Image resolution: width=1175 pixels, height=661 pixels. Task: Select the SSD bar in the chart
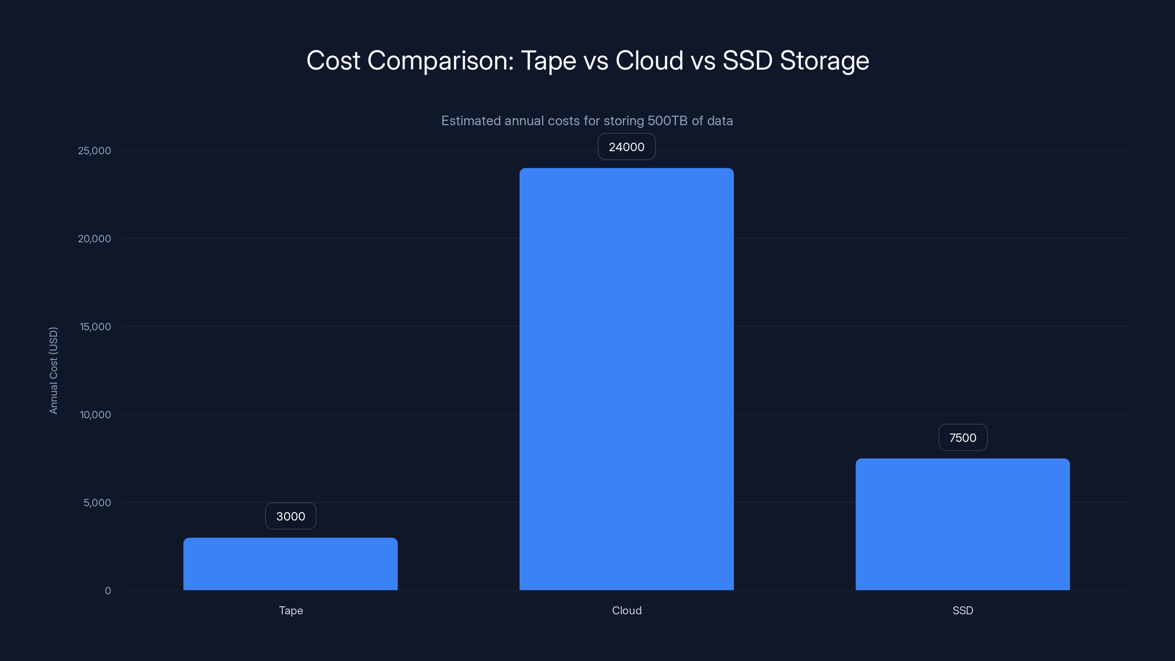(x=962, y=525)
